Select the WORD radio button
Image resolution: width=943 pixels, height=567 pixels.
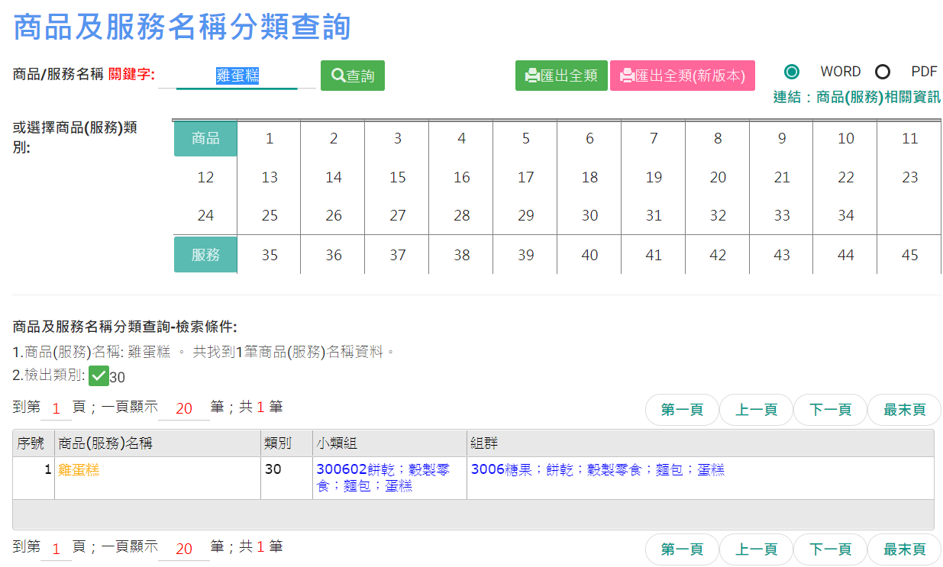coord(792,72)
